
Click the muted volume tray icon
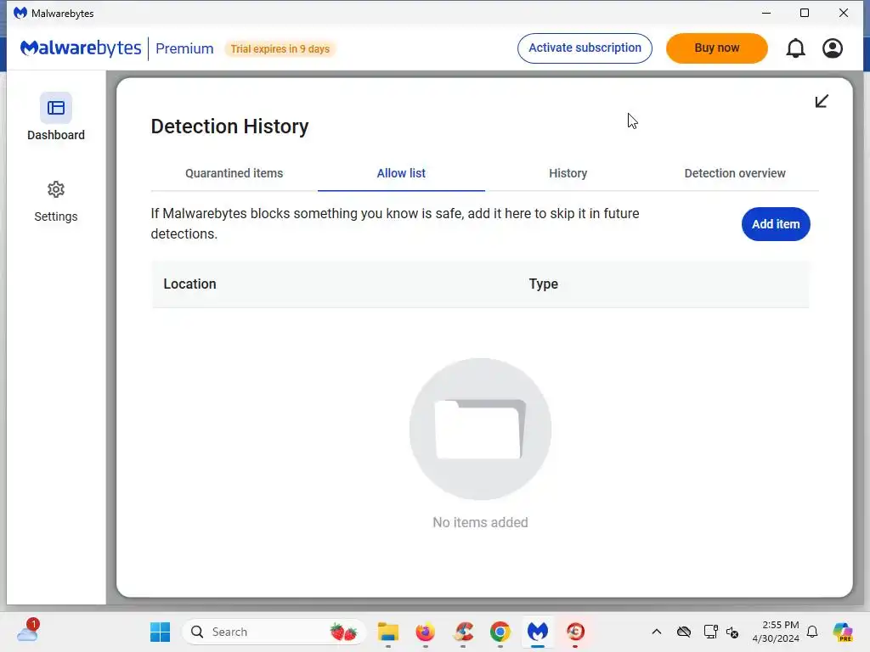(732, 632)
